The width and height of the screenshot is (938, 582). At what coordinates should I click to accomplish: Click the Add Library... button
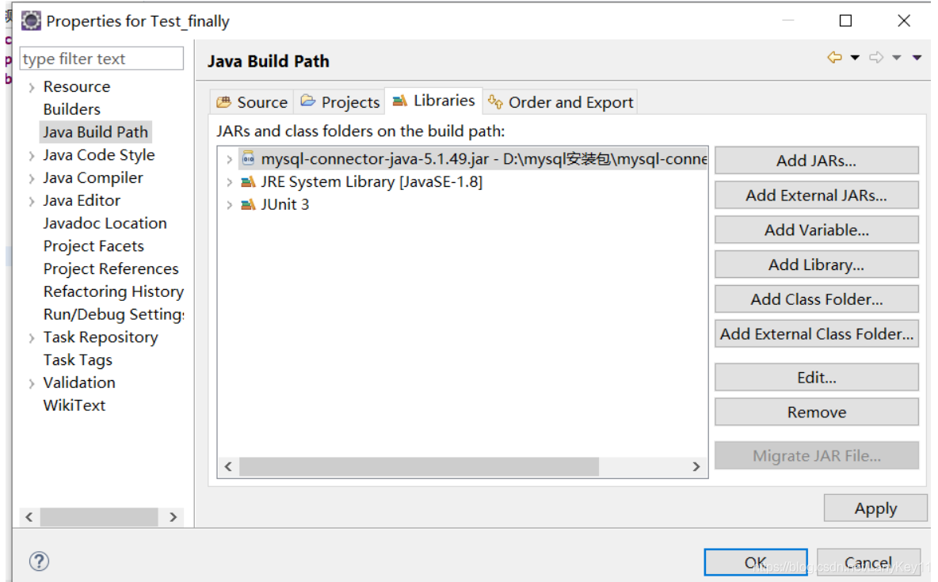[x=817, y=264]
